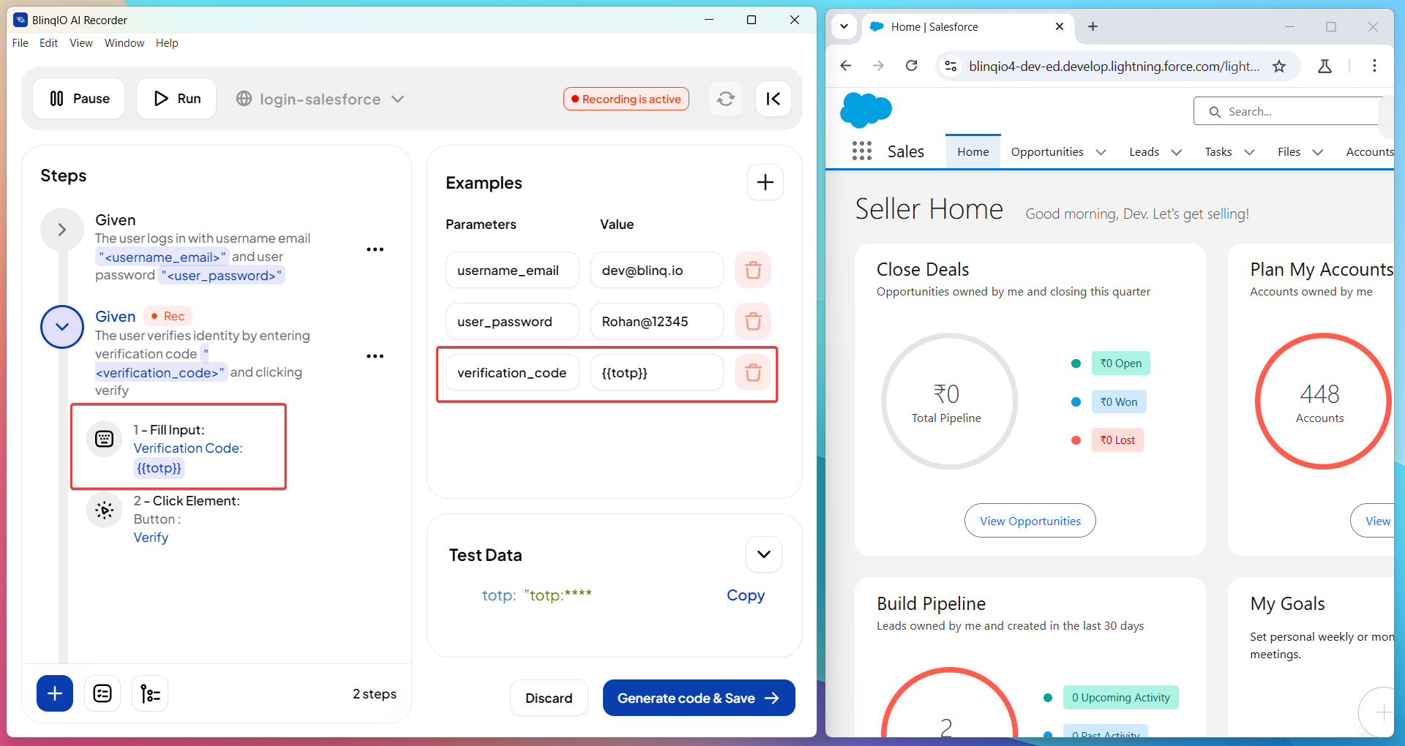Edit the verification_code parameter name field
This screenshot has height=746, width=1405.
point(512,372)
